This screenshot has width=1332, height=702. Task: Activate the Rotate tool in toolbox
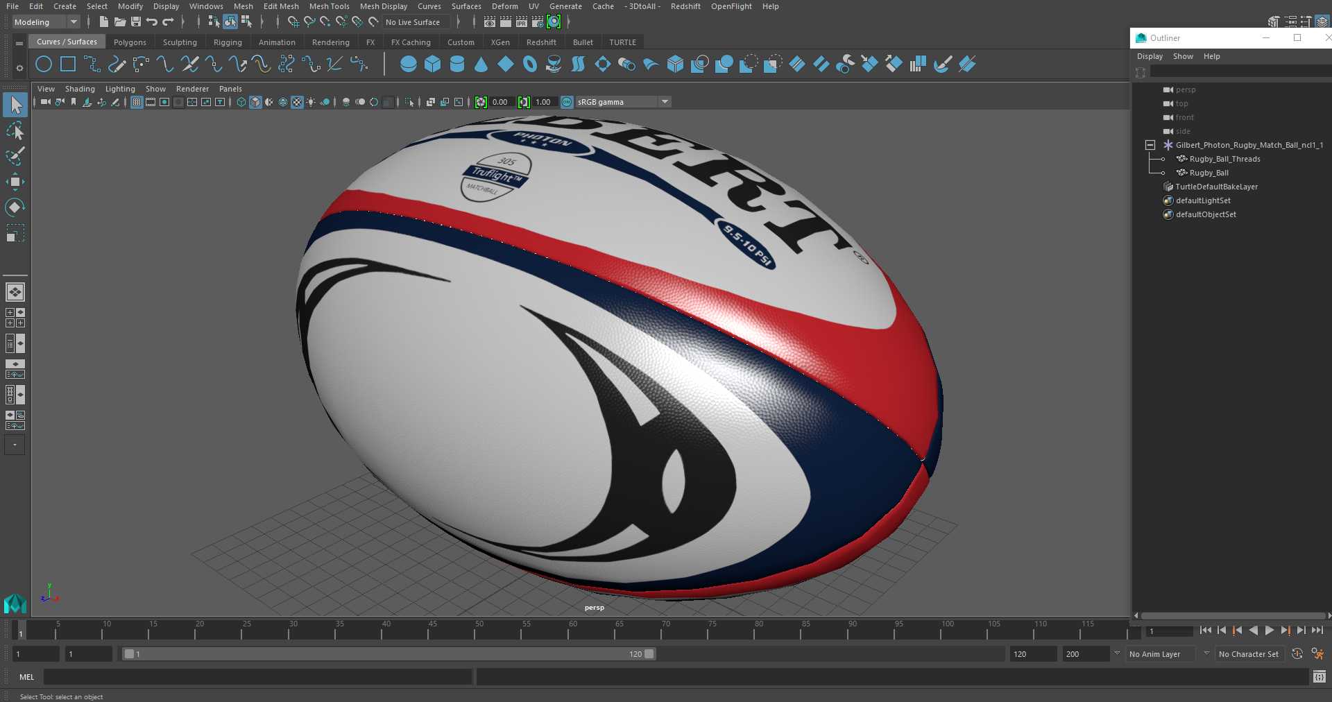pyautogui.click(x=15, y=207)
